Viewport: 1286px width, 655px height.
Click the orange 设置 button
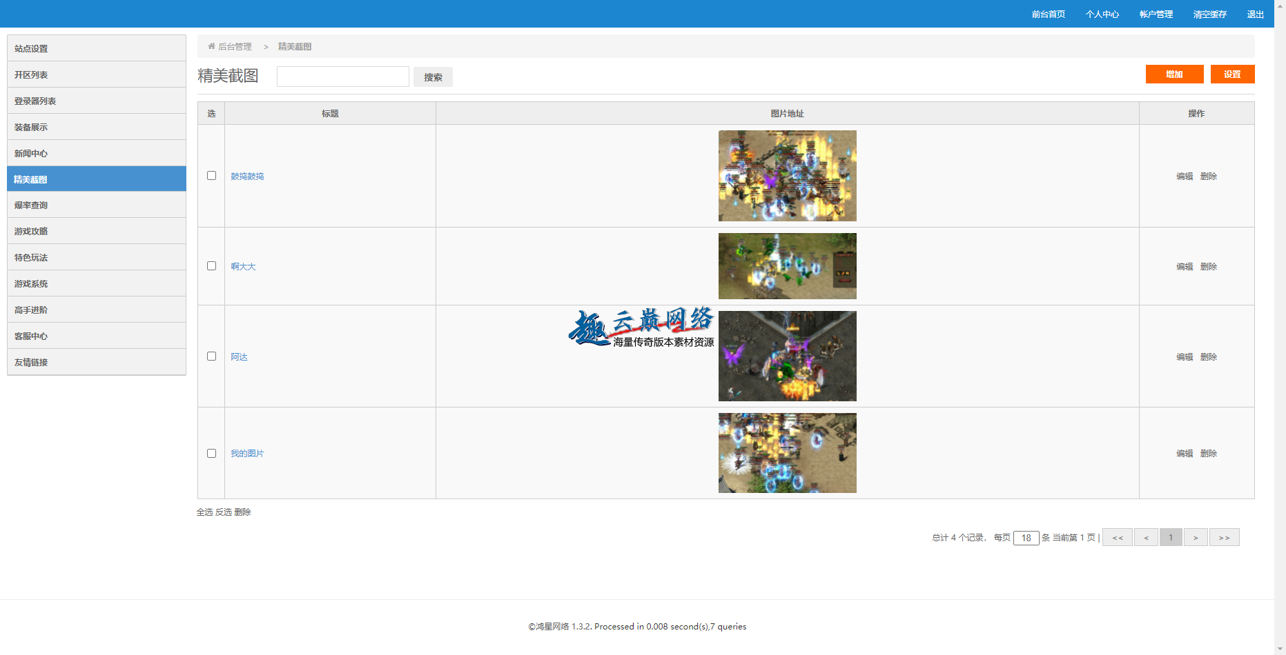tap(1232, 74)
